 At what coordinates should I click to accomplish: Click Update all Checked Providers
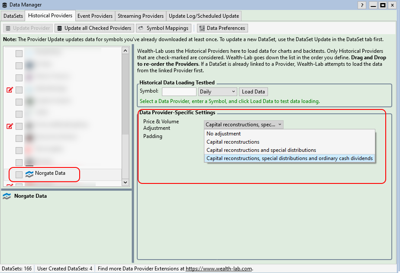(94, 28)
